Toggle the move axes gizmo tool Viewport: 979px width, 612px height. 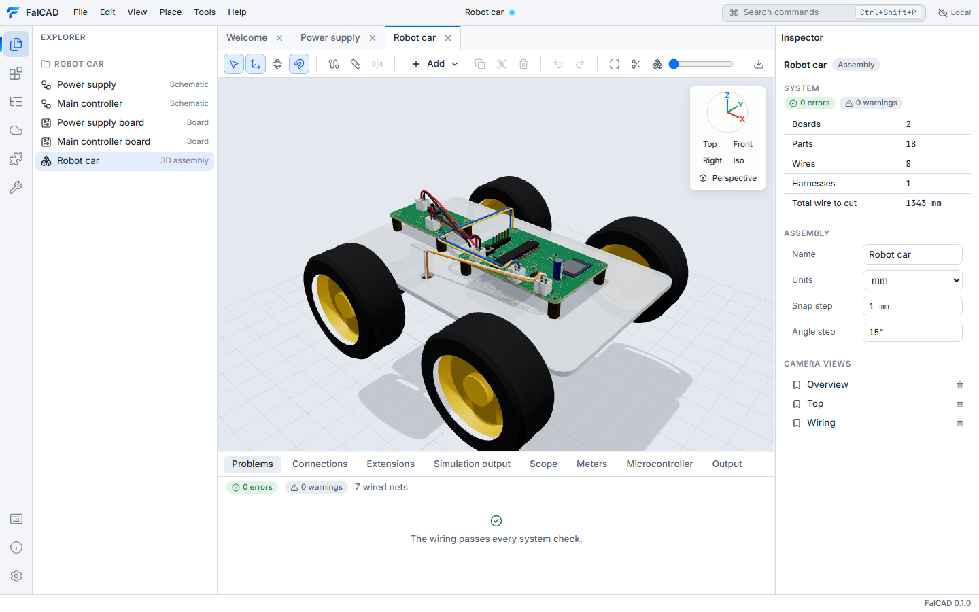[x=256, y=64]
